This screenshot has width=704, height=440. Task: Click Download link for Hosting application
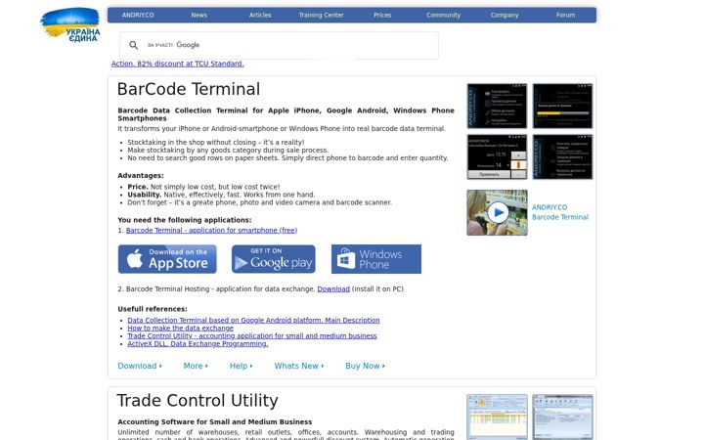click(333, 289)
